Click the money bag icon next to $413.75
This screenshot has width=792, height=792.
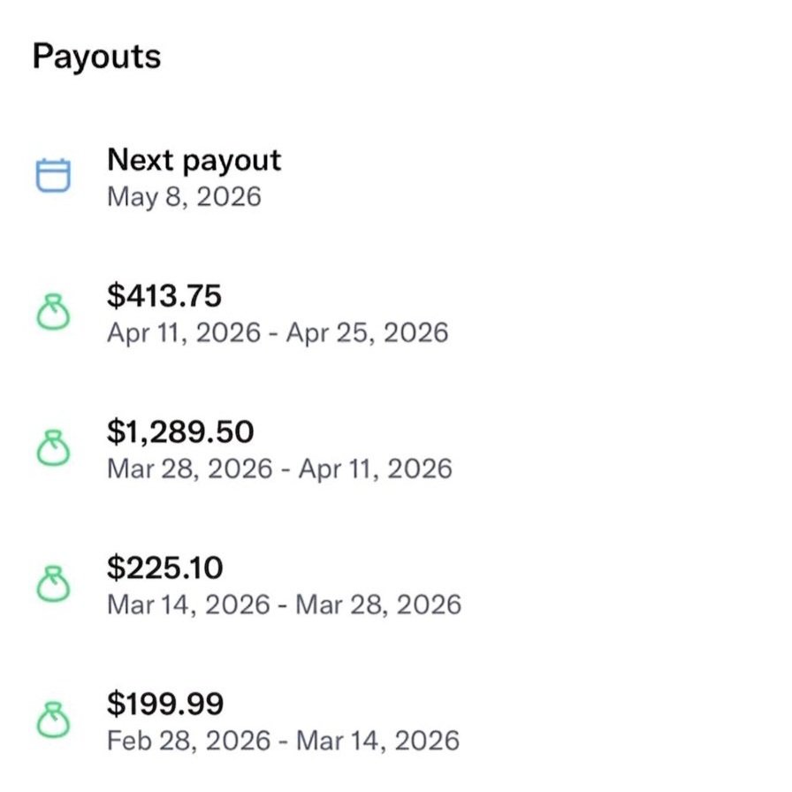pyautogui.click(x=53, y=312)
